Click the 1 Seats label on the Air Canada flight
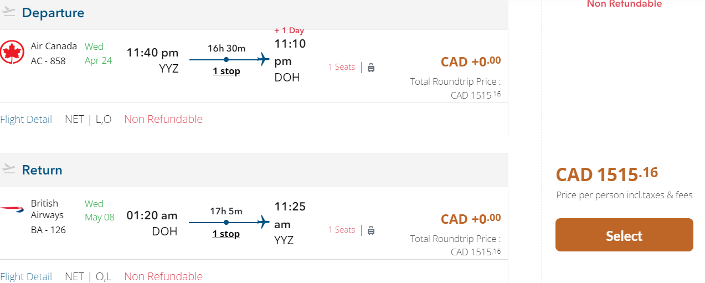This screenshot has width=705, height=283. 342,67
